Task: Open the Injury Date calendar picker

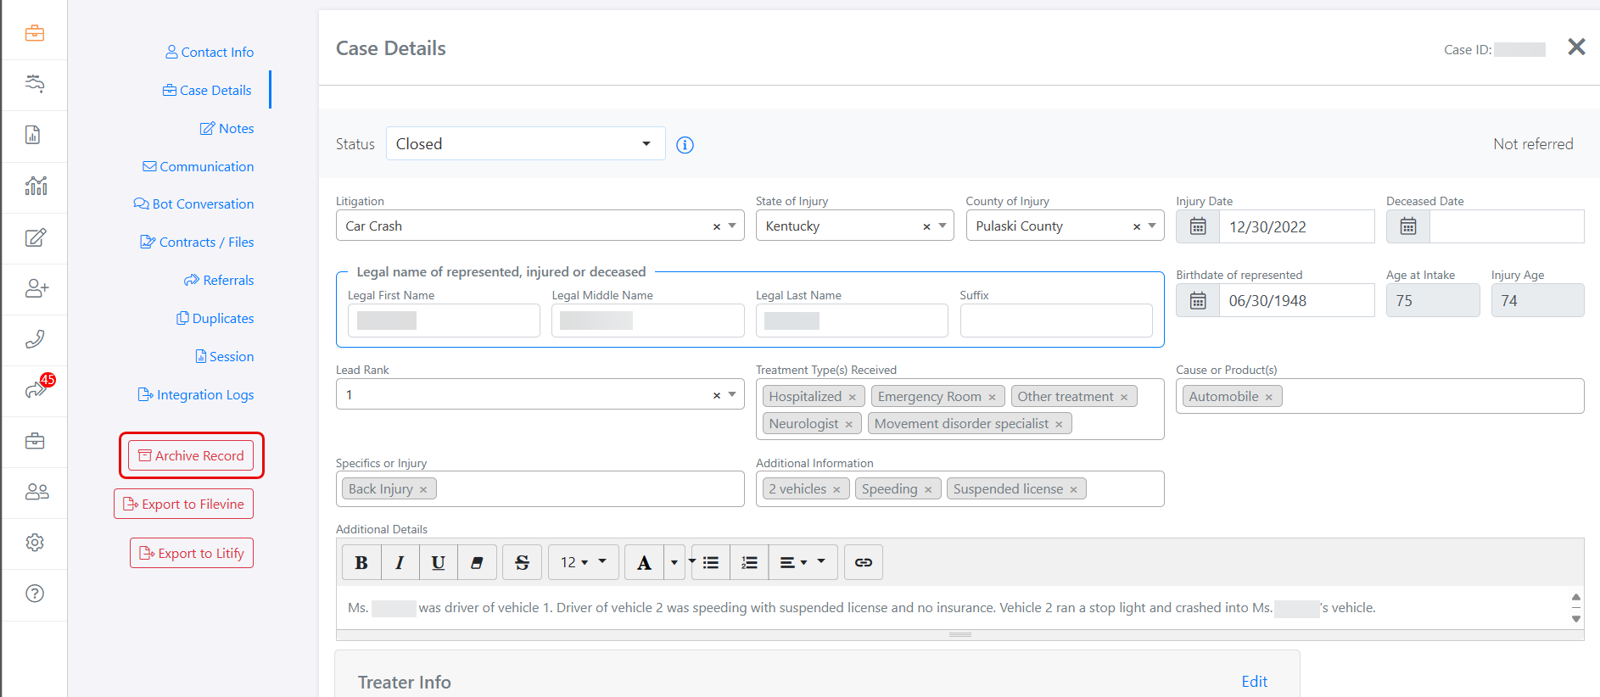Action: (1197, 226)
